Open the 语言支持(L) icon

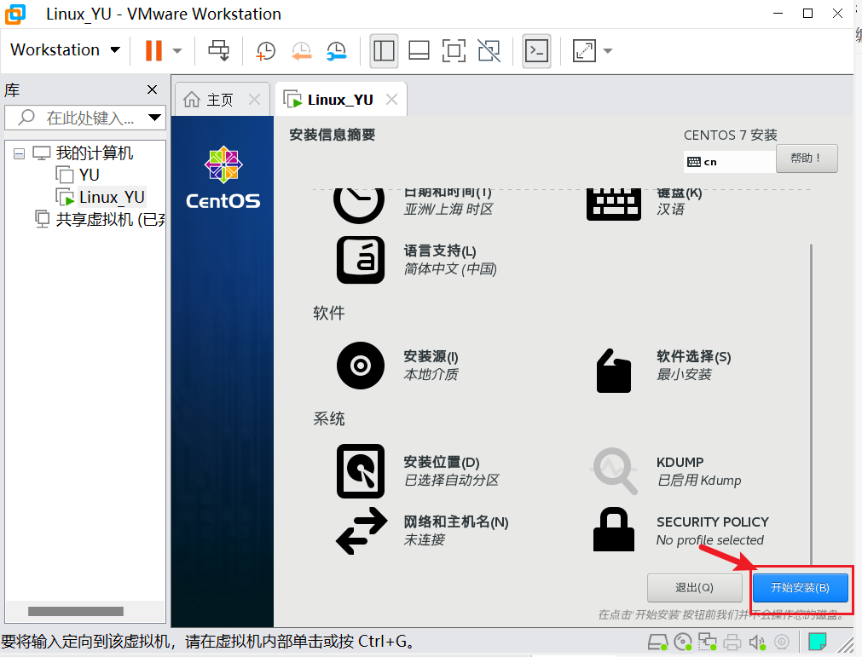pos(360,260)
